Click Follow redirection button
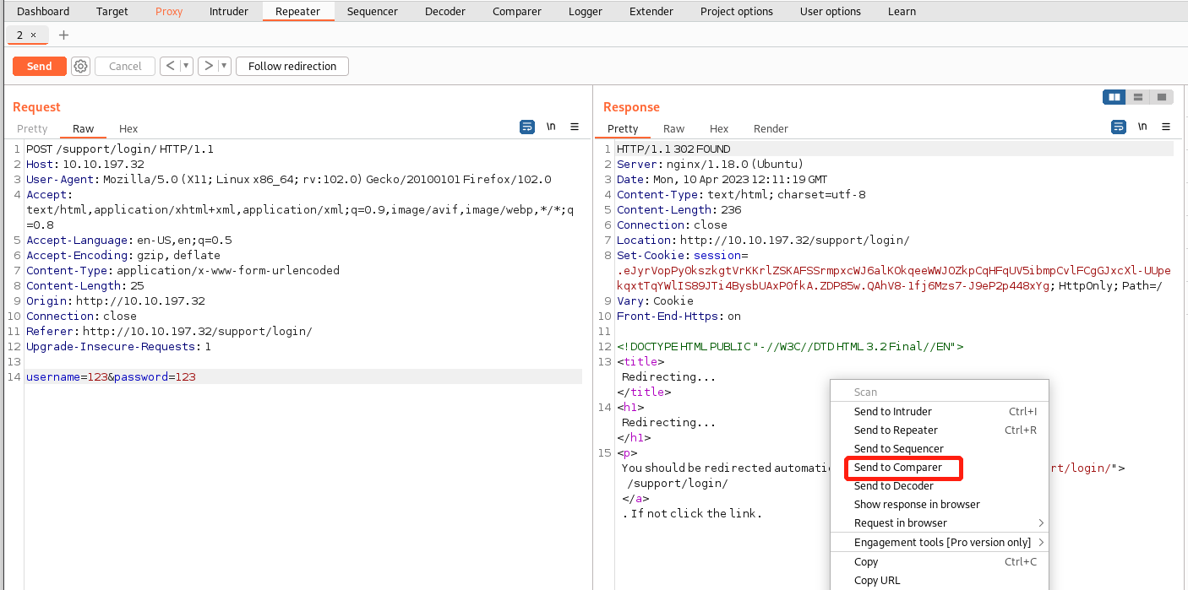The height and width of the screenshot is (590, 1188). click(x=292, y=66)
